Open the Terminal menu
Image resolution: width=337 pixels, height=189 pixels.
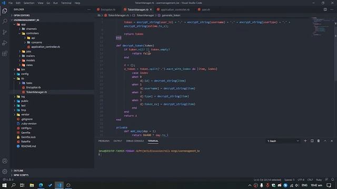(x=66, y=3)
